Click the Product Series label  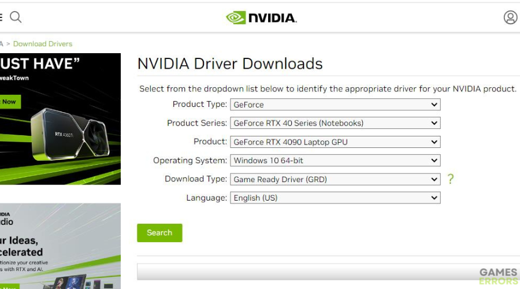(197, 123)
